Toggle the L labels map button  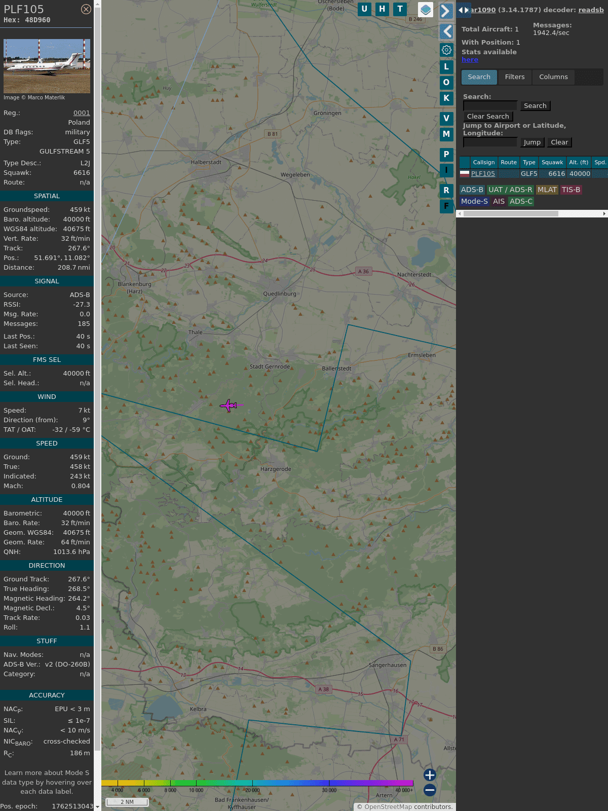pos(446,67)
